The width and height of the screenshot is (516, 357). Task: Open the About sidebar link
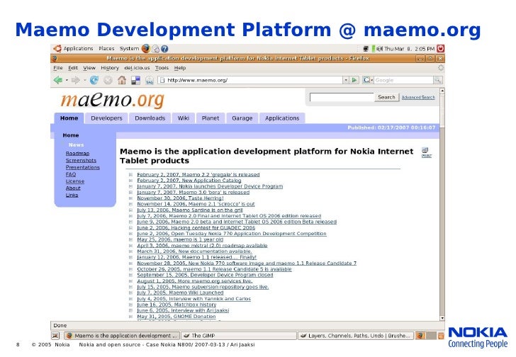(x=73, y=188)
